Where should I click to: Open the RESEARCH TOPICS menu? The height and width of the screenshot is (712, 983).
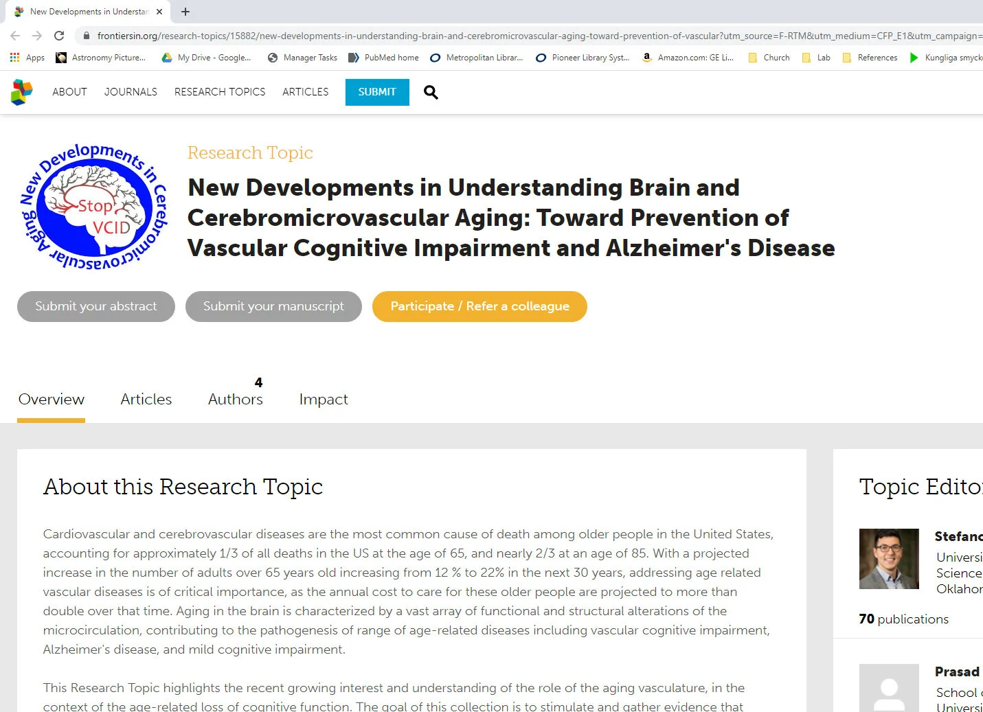pos(220,92)
